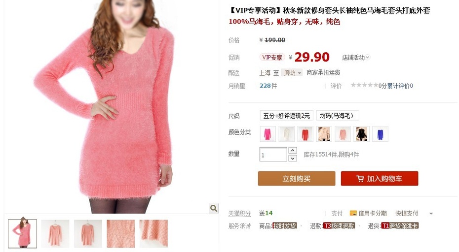Click the credit card installment icon

tap(353, 213)
